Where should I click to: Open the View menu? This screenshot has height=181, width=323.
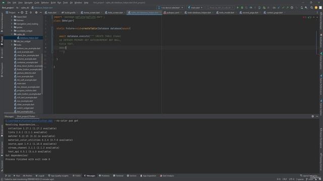[x=20, y=3]
